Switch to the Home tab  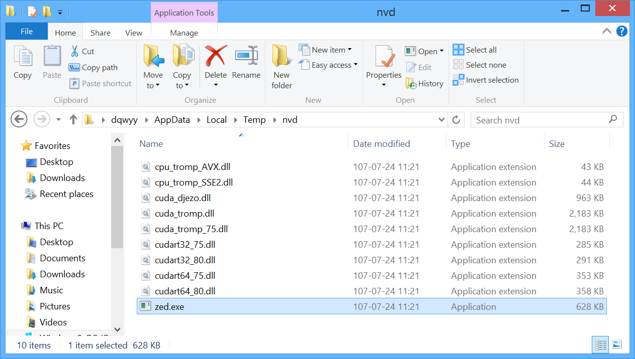pos(65,33)
